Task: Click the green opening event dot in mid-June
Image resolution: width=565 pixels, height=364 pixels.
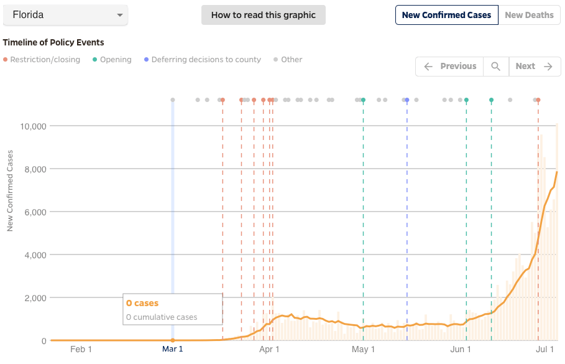Action: coord(491,100)
